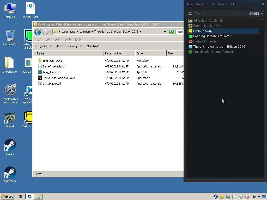Viewport: 267px width, 200px height.
Task: Select the Ting_Jam.exe application icon
Action: [x=40, y=72]
